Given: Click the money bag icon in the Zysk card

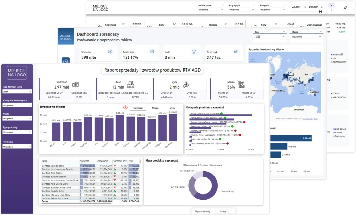Looking at the screenshot, I should click(187, 84).
